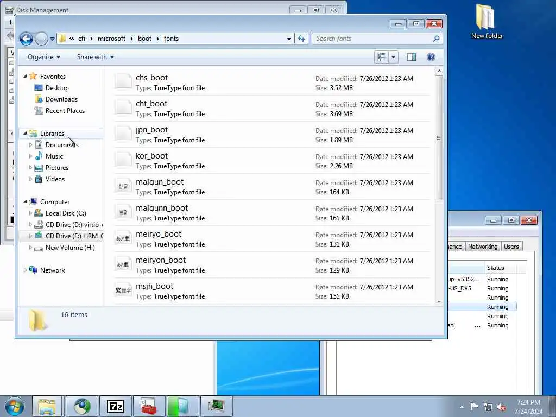
Task: Open CD Drive (F:) HRM
Action: point(74,236)
